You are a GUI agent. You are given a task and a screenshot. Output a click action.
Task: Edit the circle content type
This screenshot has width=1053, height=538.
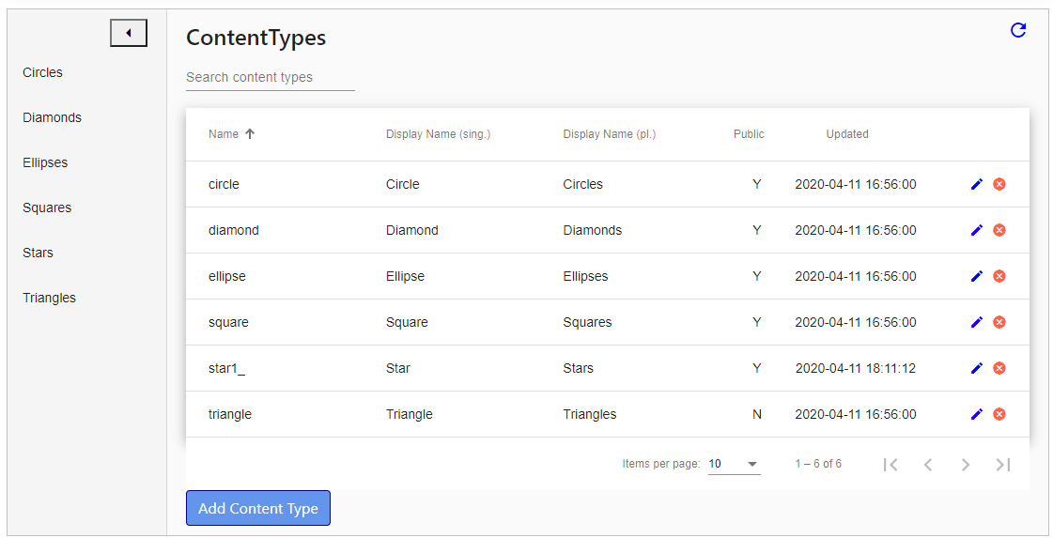[977, 184]
